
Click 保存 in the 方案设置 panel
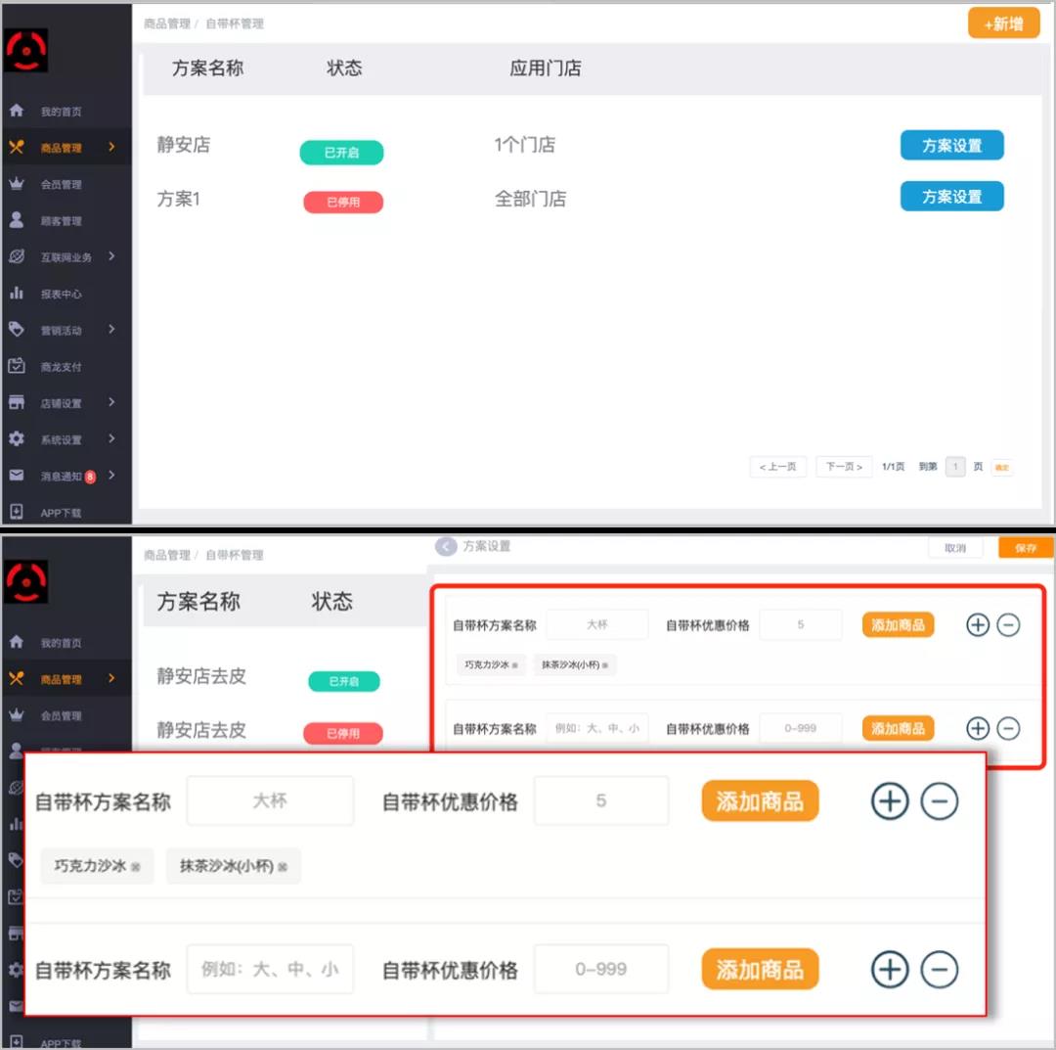[x=1025, y=548]
